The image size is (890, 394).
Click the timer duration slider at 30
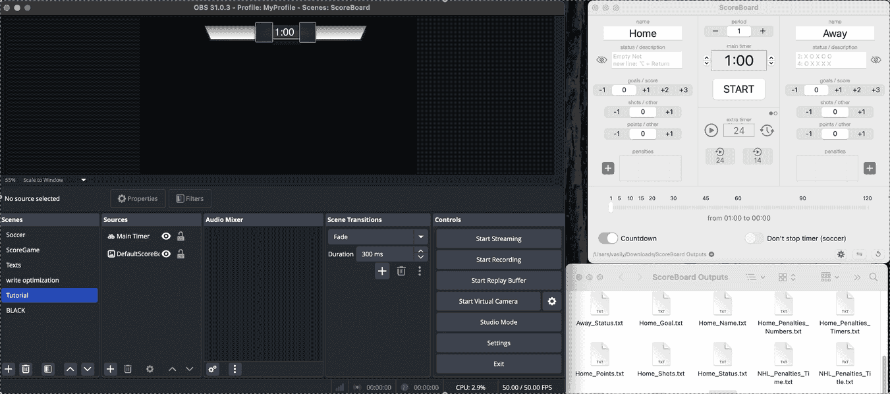(x=673, y=208)
